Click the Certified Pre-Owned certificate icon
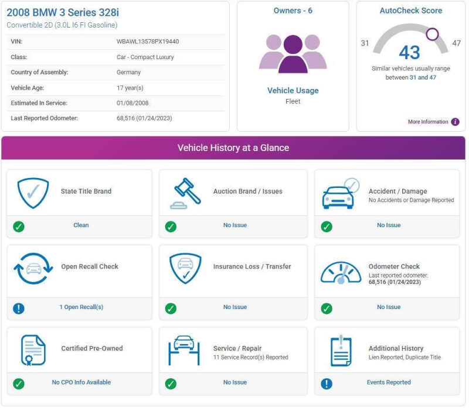The image size is (469, 408). [x=33, y=351]
